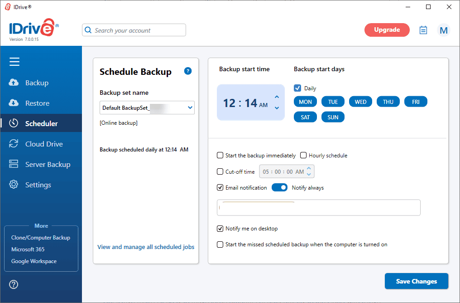Open Microsoft 365 backup
460x303 pixels.
(28, 249)
